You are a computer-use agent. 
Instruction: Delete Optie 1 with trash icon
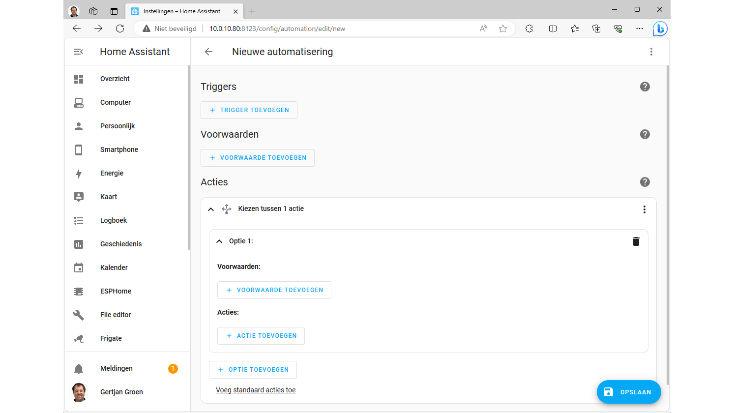point(636,241)
